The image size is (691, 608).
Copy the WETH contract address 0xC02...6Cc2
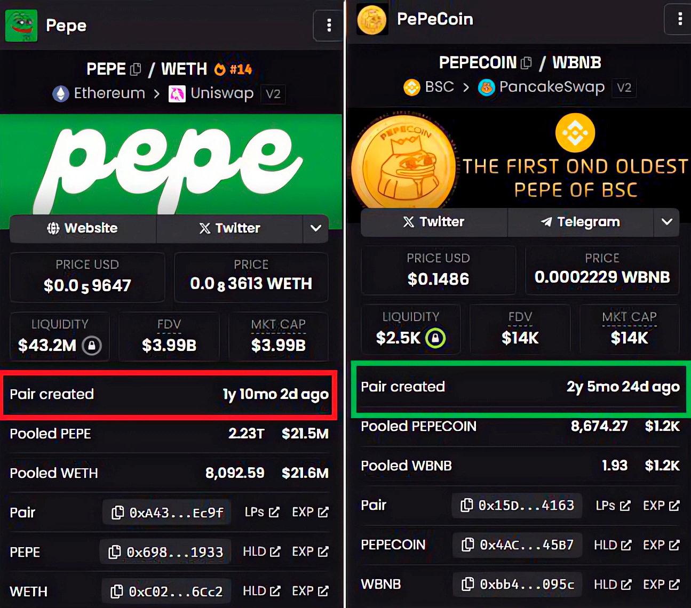pos(166,591)
